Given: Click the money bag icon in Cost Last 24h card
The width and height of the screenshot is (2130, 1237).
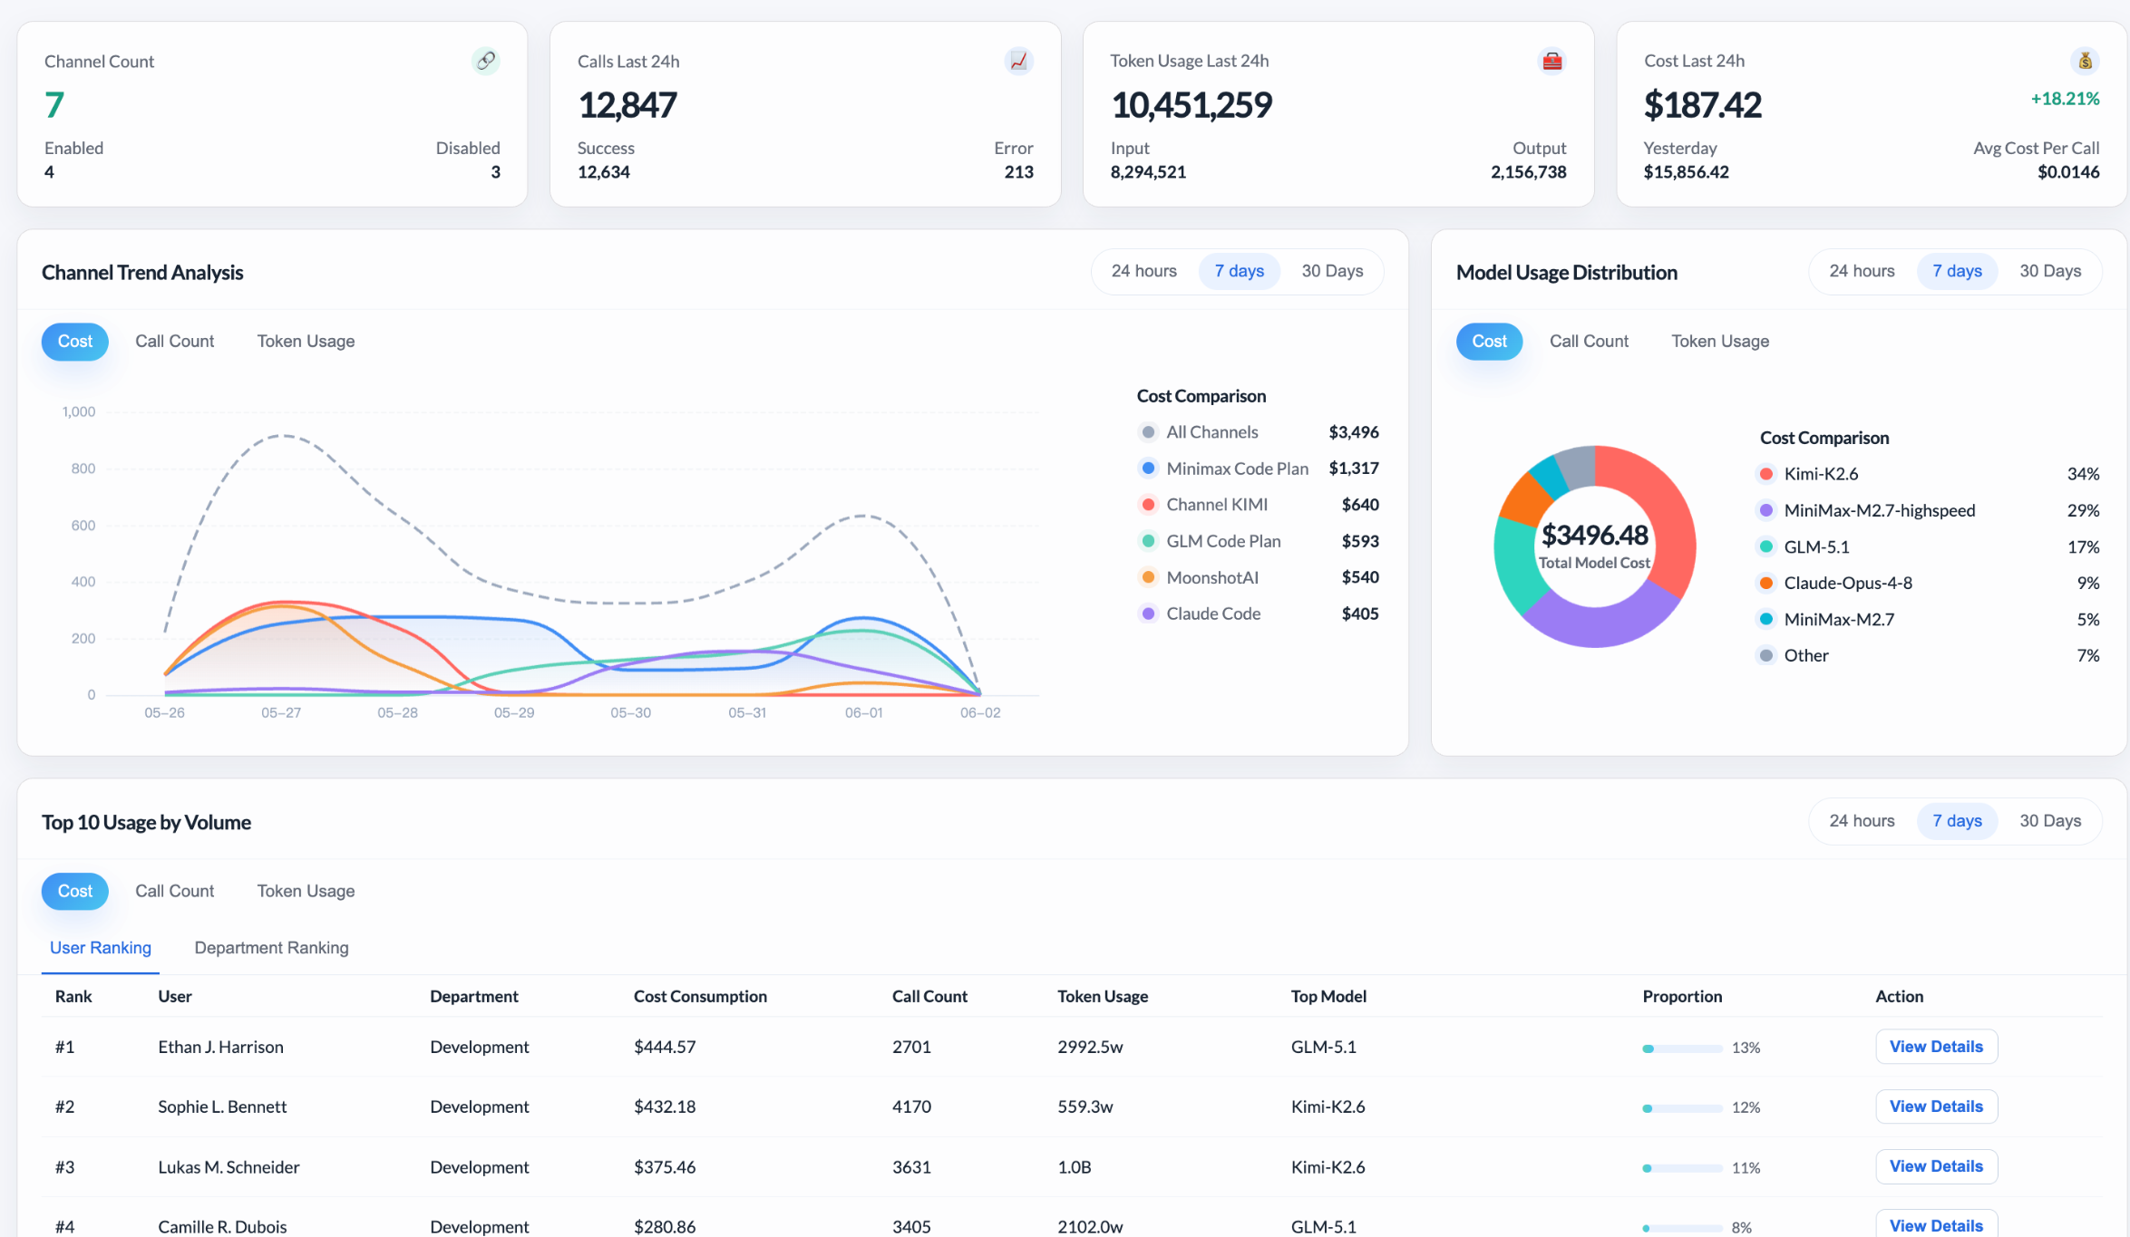Looking at the screenshot, I should pyautogui.click(x=2086, y=61).
